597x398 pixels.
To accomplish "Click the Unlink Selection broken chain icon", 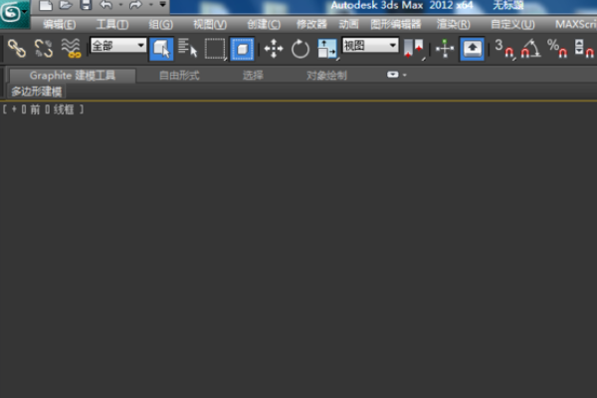I will [44, 49].
